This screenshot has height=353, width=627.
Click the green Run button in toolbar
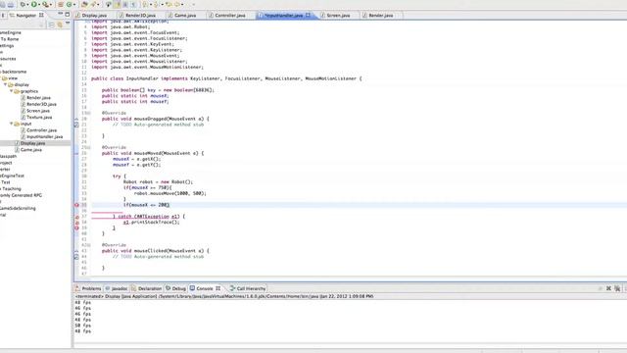click(34, 4)
